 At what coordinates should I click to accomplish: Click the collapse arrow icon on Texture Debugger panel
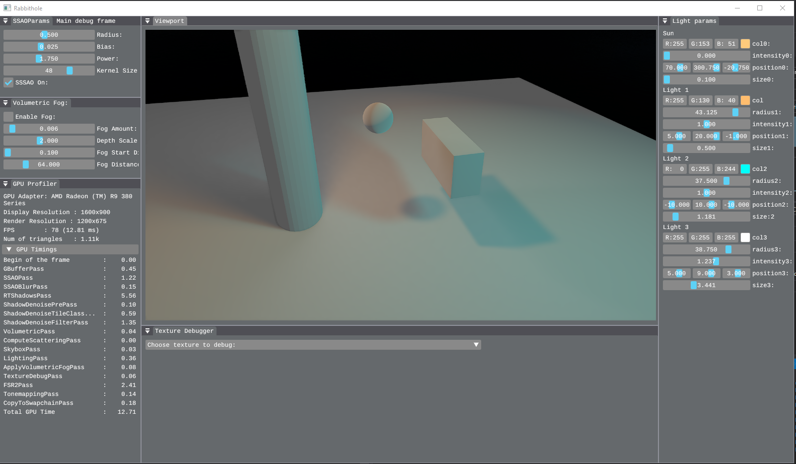(x=147, y=330)
